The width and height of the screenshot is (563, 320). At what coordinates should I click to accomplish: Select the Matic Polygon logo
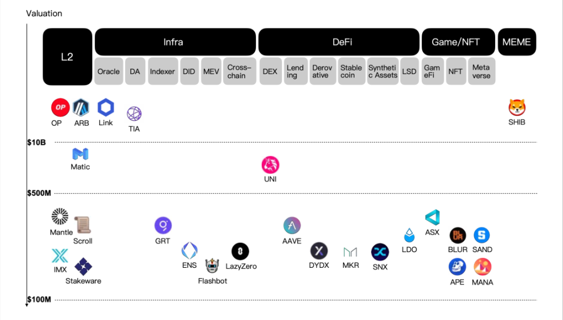(81, 154)
